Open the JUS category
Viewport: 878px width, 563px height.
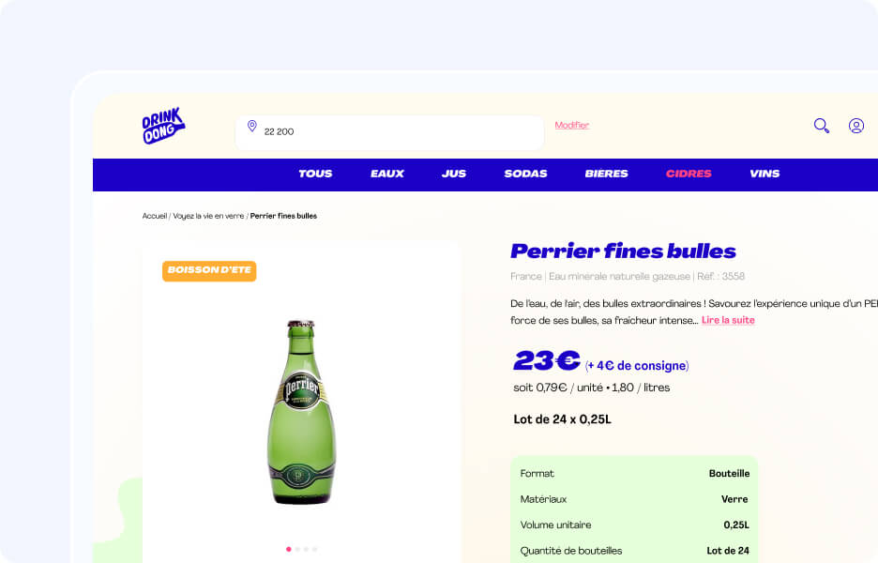[454, 174]
